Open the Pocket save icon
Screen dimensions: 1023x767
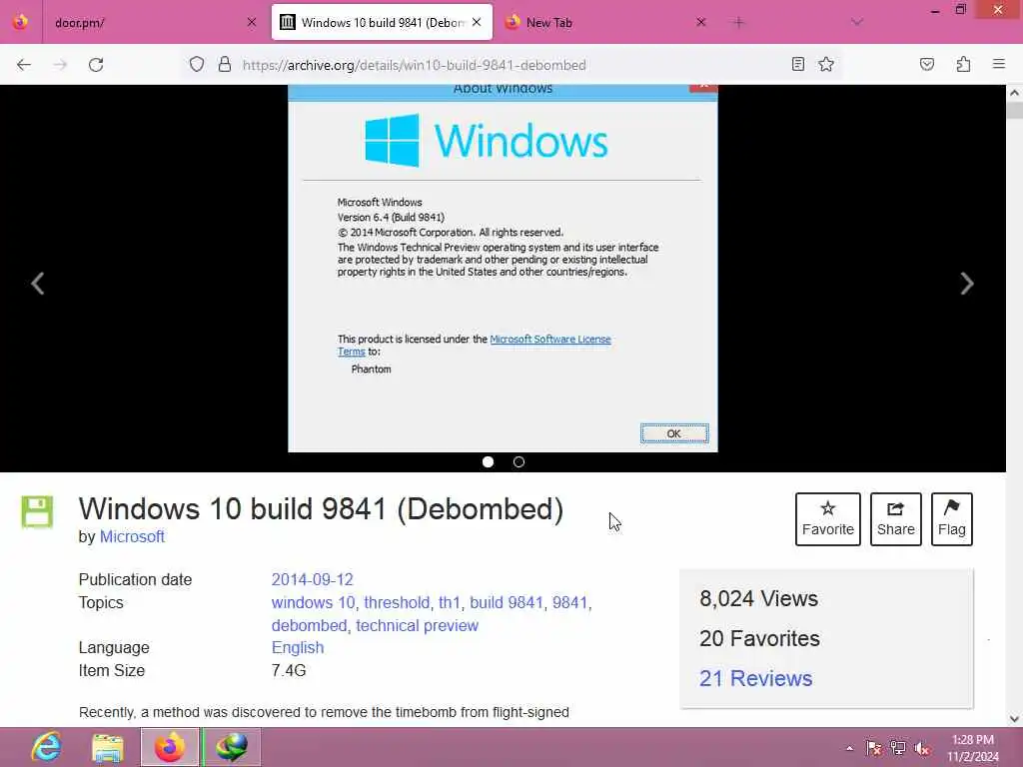(926, 64)
